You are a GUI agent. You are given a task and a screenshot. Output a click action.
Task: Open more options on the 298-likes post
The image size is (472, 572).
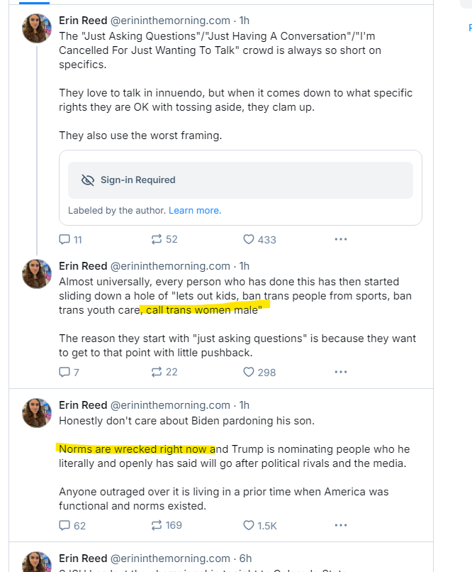[x=341, y=372]
